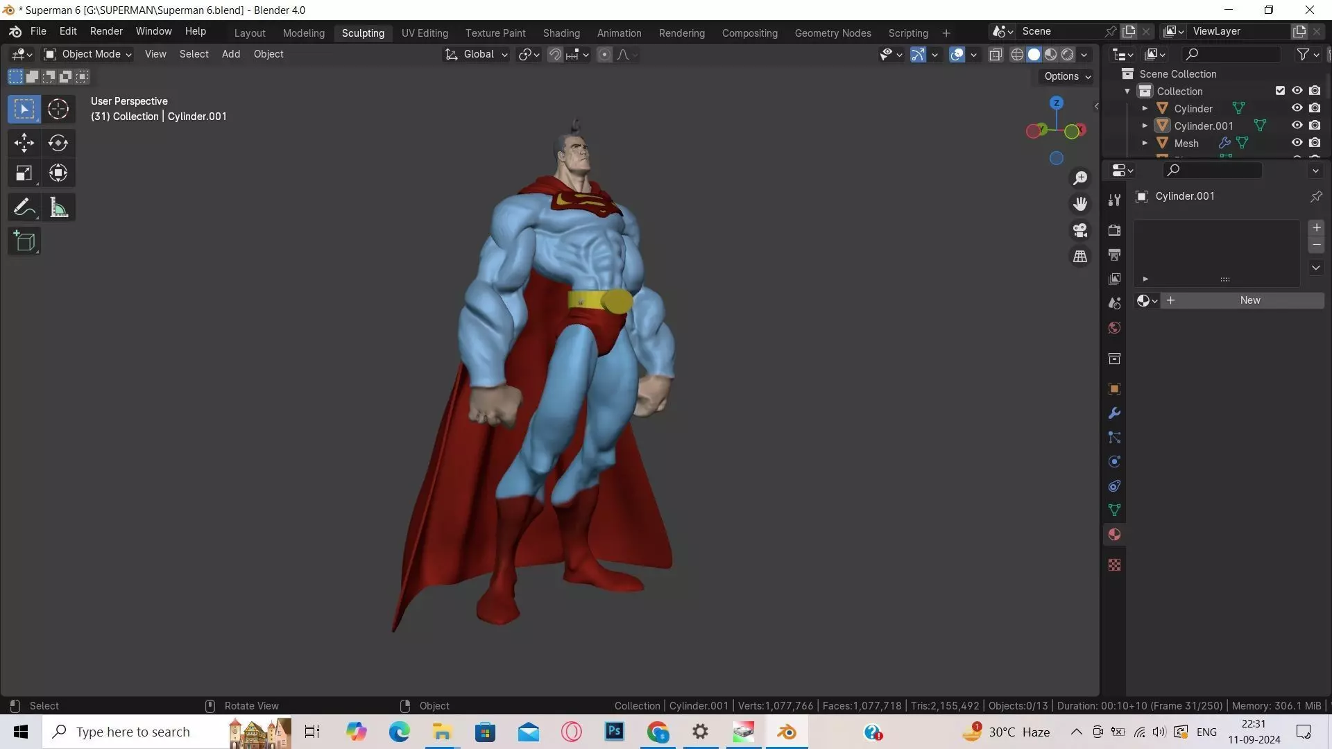
Task: Toggle snapping magnet in header
Action: pos(555,55)
